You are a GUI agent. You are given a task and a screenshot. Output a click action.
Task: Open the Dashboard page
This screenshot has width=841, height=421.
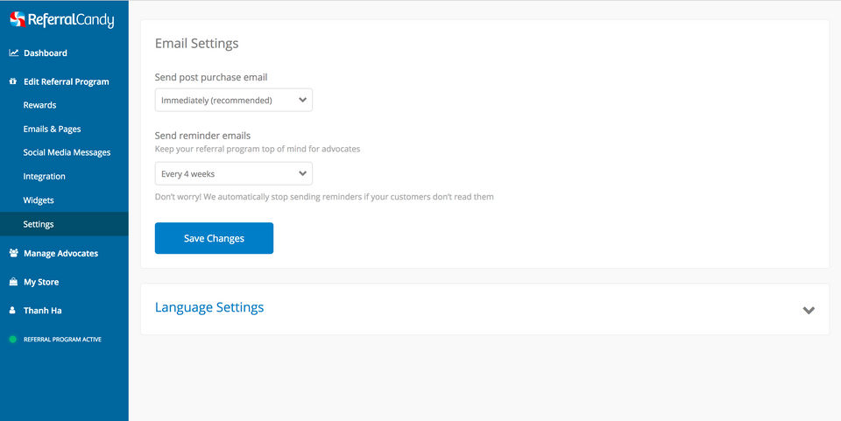click(46, 53)
